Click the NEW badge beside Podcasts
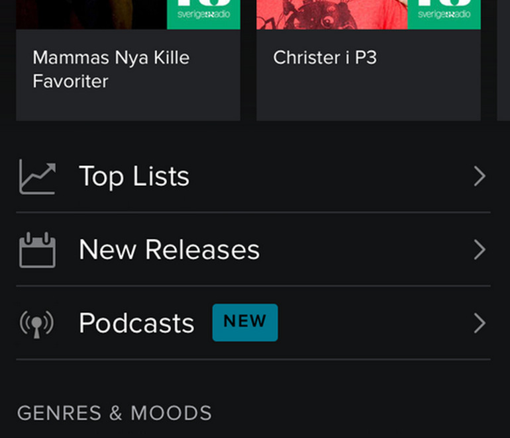510x438 pixels. point(245,322)
